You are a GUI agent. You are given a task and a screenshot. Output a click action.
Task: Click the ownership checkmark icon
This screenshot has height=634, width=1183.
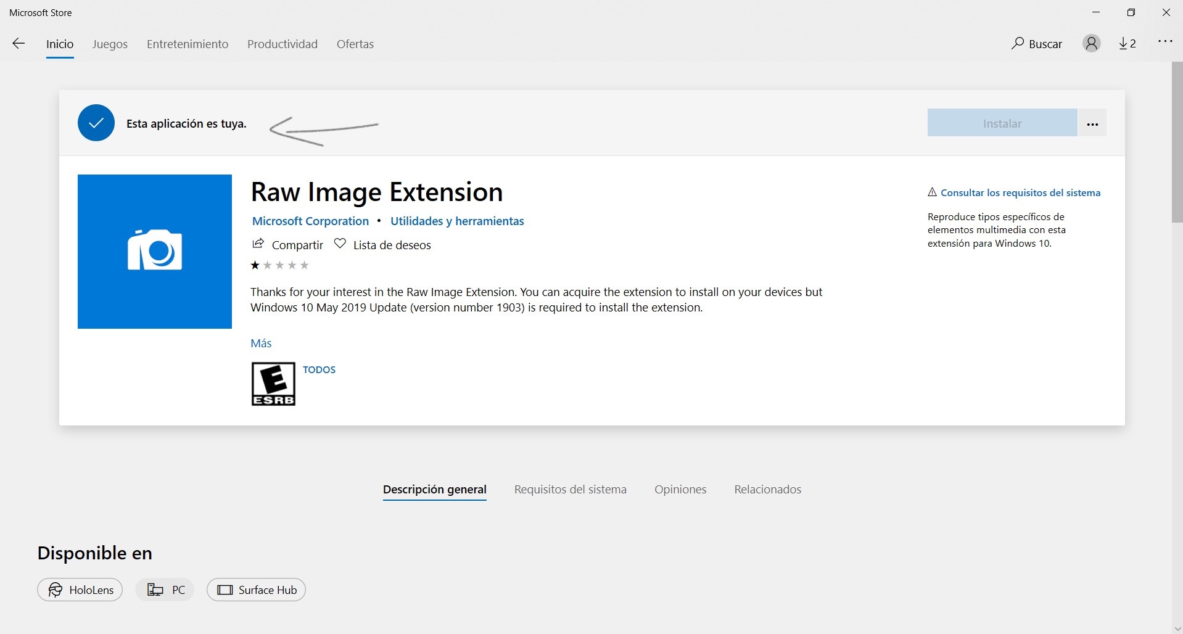pos(96,123)
